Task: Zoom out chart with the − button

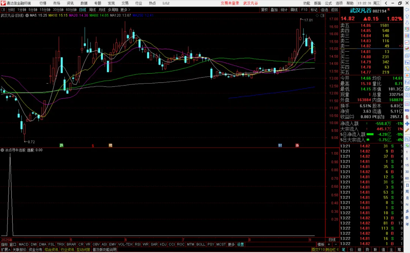Action: tap(336, 245)
